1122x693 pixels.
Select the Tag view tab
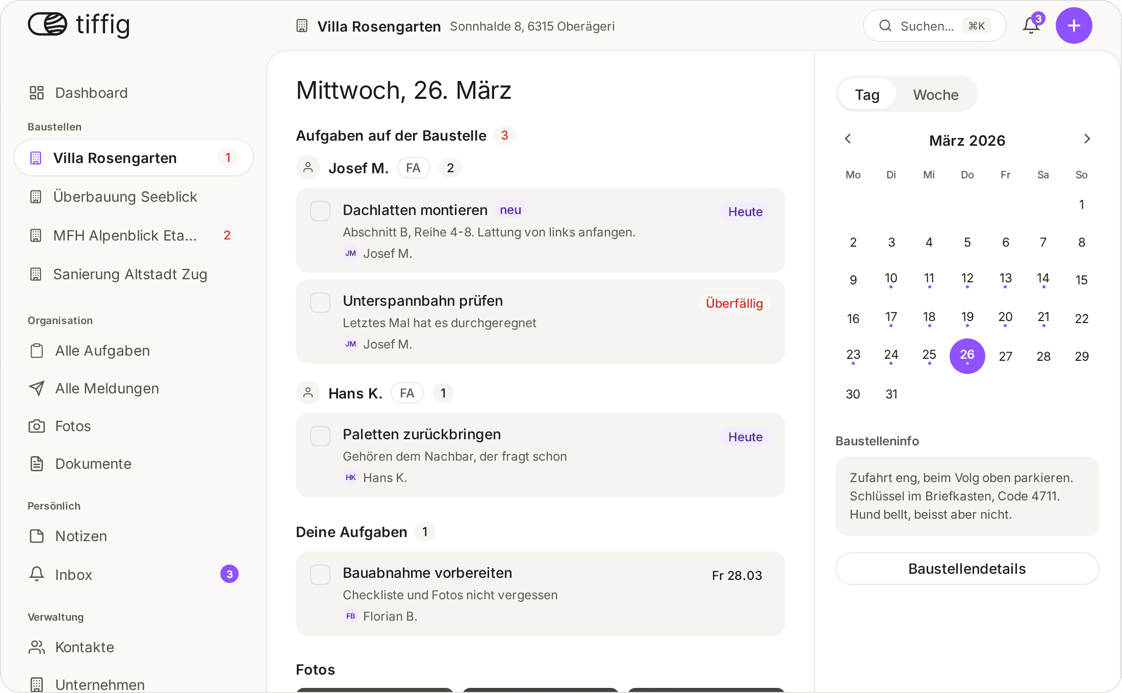pyautogui.click(x=867, y=95)
